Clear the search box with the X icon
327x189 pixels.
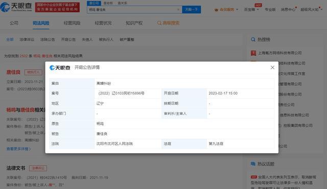pyautogui.click(x=178, y=10)
